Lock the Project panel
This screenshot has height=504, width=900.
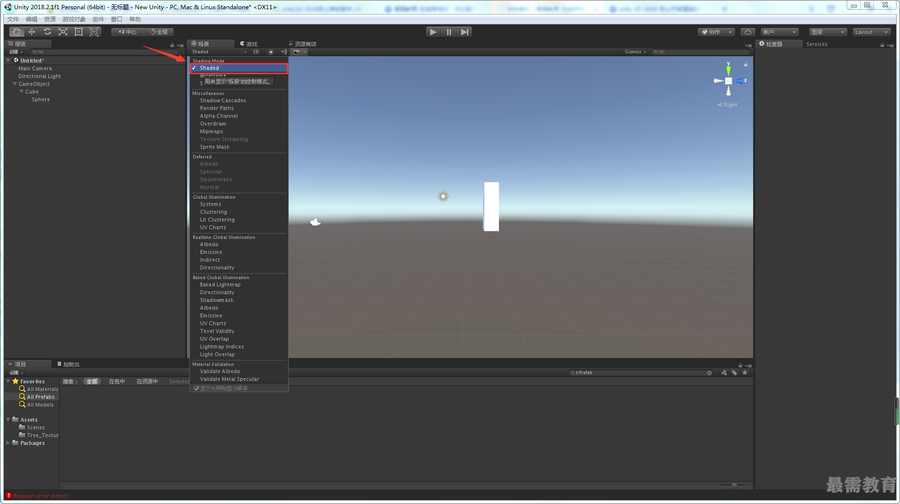[740, 365]
